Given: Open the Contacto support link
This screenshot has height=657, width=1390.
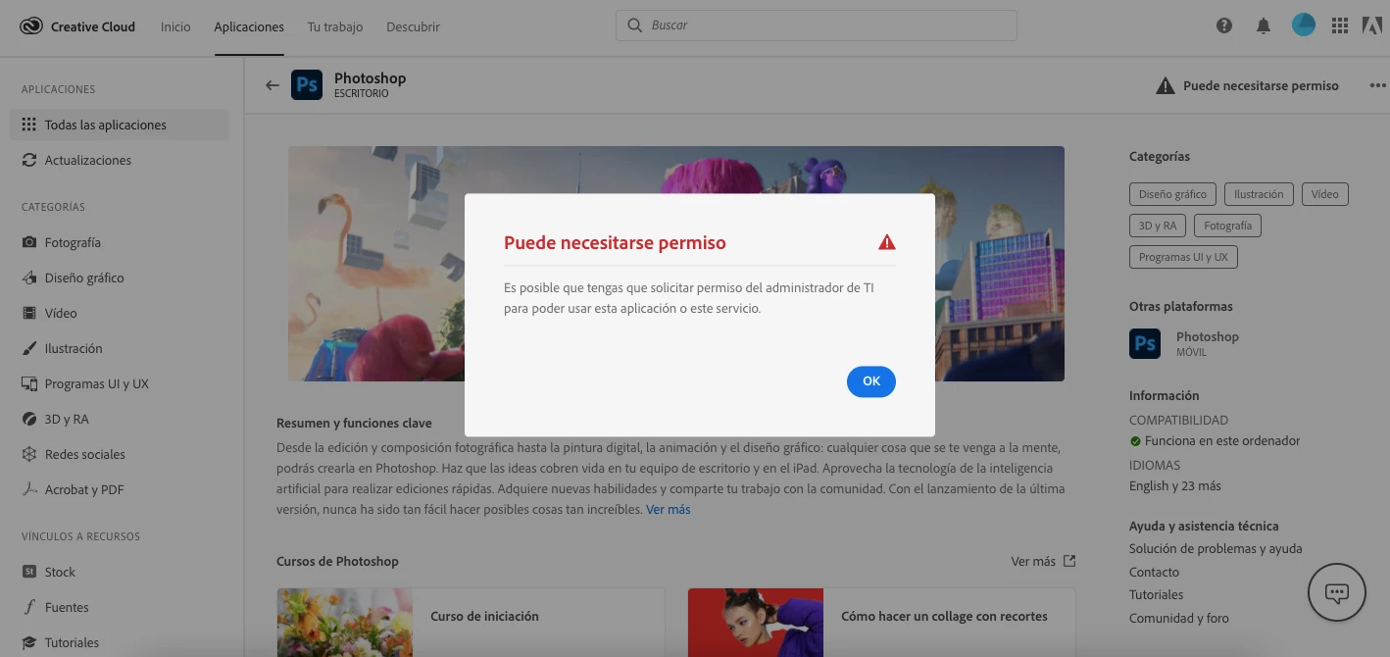Looking at the screenshot, I should point(1154,572).
